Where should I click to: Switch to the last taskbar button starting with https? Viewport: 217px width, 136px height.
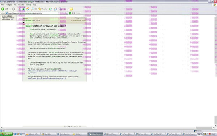point(189,134)
